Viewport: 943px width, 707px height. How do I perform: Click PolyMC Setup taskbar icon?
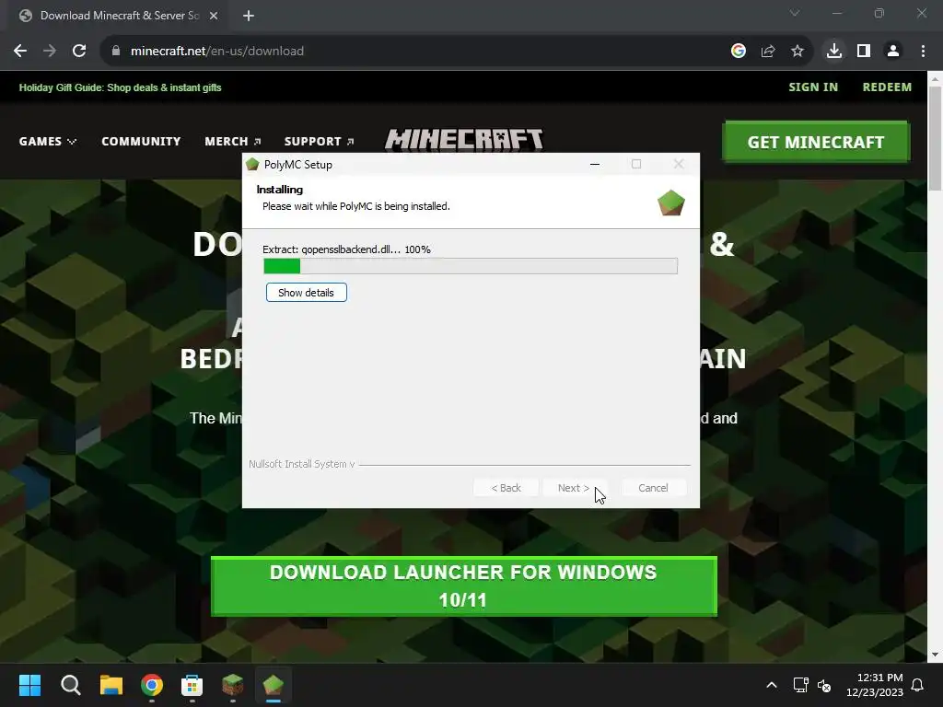click(x=273, y=685)
